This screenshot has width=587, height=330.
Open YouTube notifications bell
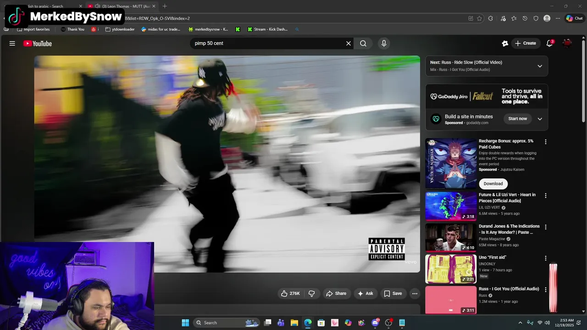549,44
